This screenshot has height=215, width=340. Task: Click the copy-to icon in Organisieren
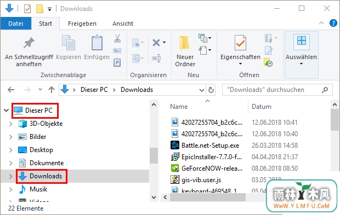tap(136, 58)
